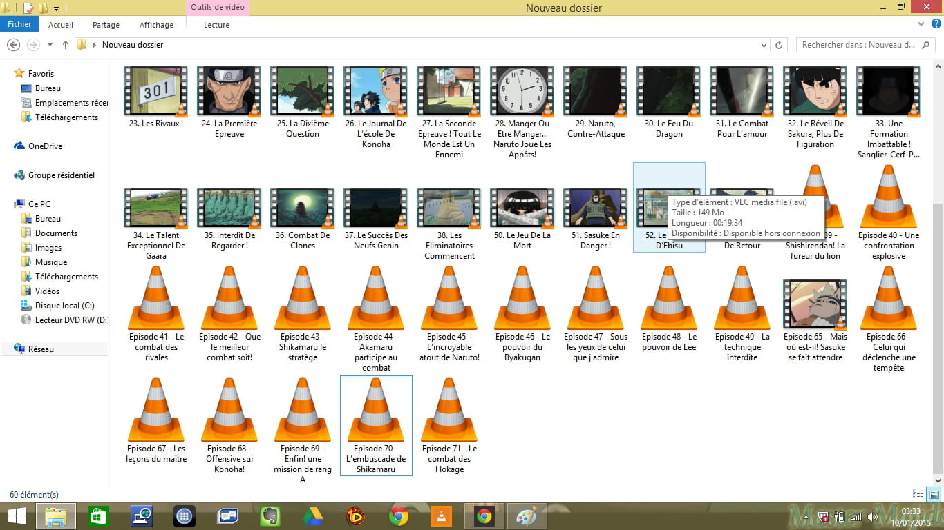Click the New folder quick access icon
The image size is (944, 530).
coord(43,8)
